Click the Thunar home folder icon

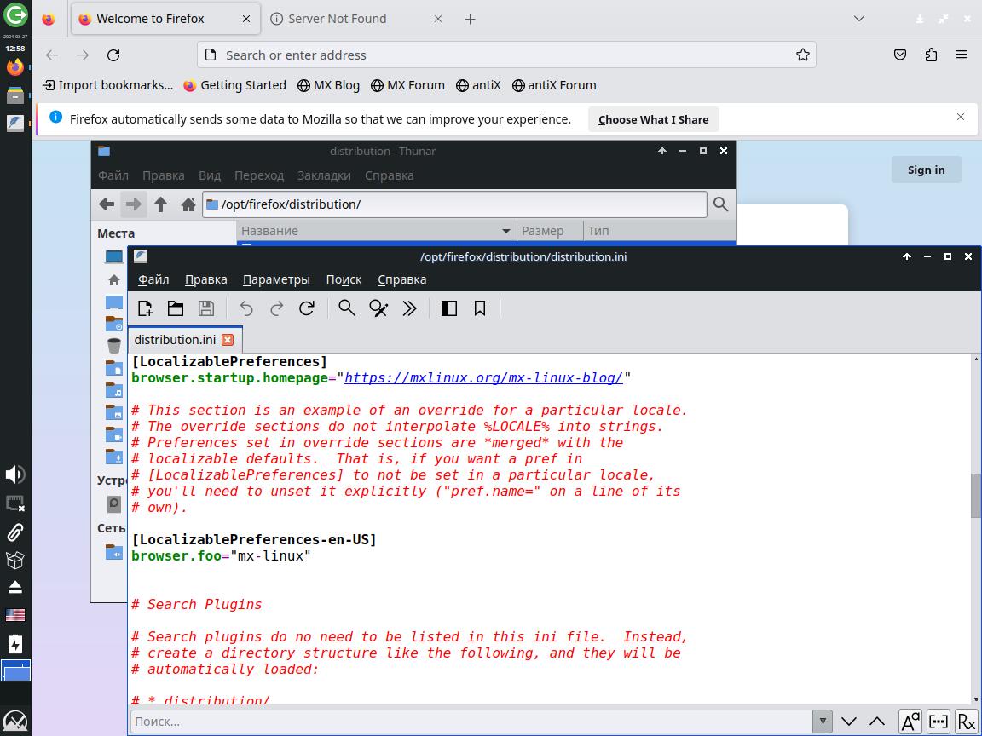pos(188,204)
